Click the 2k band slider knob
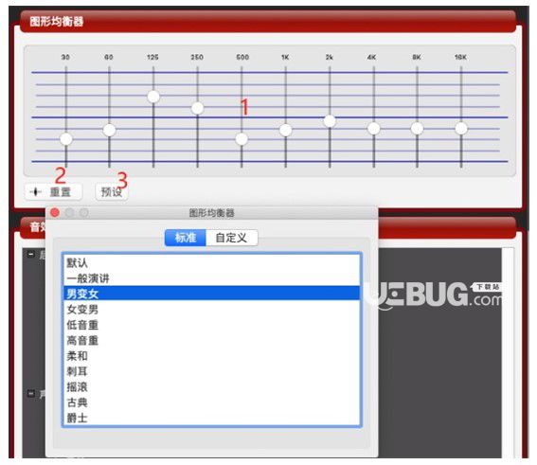This screenshot has width=537, height=465. [330, 121]
